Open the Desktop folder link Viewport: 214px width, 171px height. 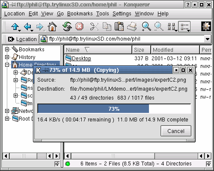pos(81,59)
